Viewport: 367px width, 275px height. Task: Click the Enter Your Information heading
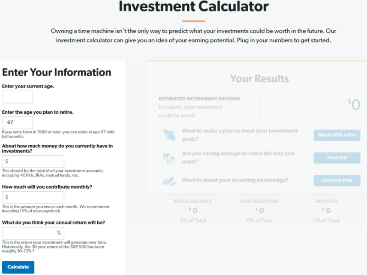(56, 72)
